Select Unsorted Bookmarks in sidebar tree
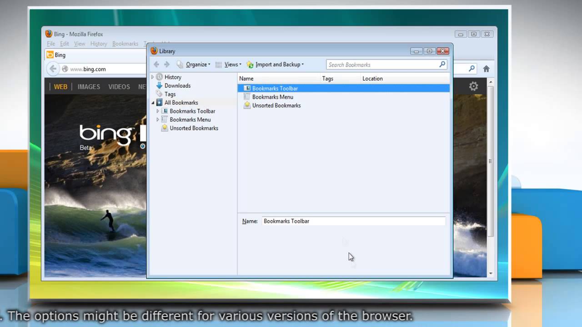Screen dimensions: 582x327 point(194,129)
